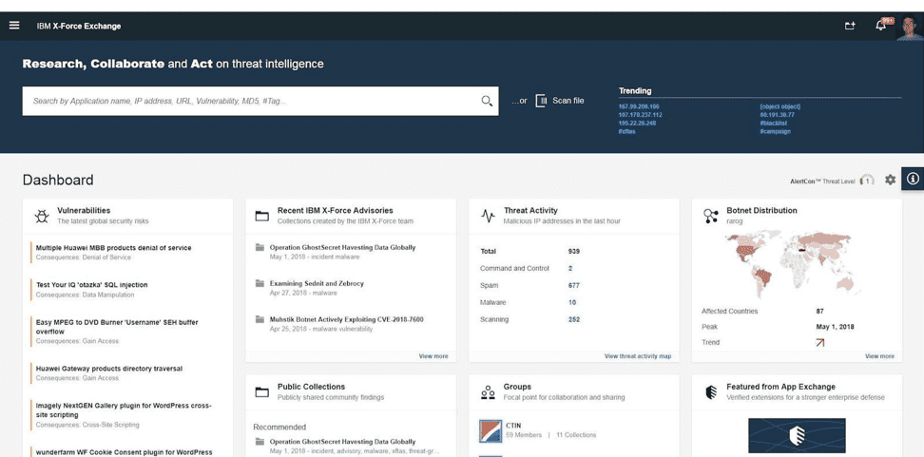Click the magnifier search icon
Viewport: 924px width, 457px height.
487,101
